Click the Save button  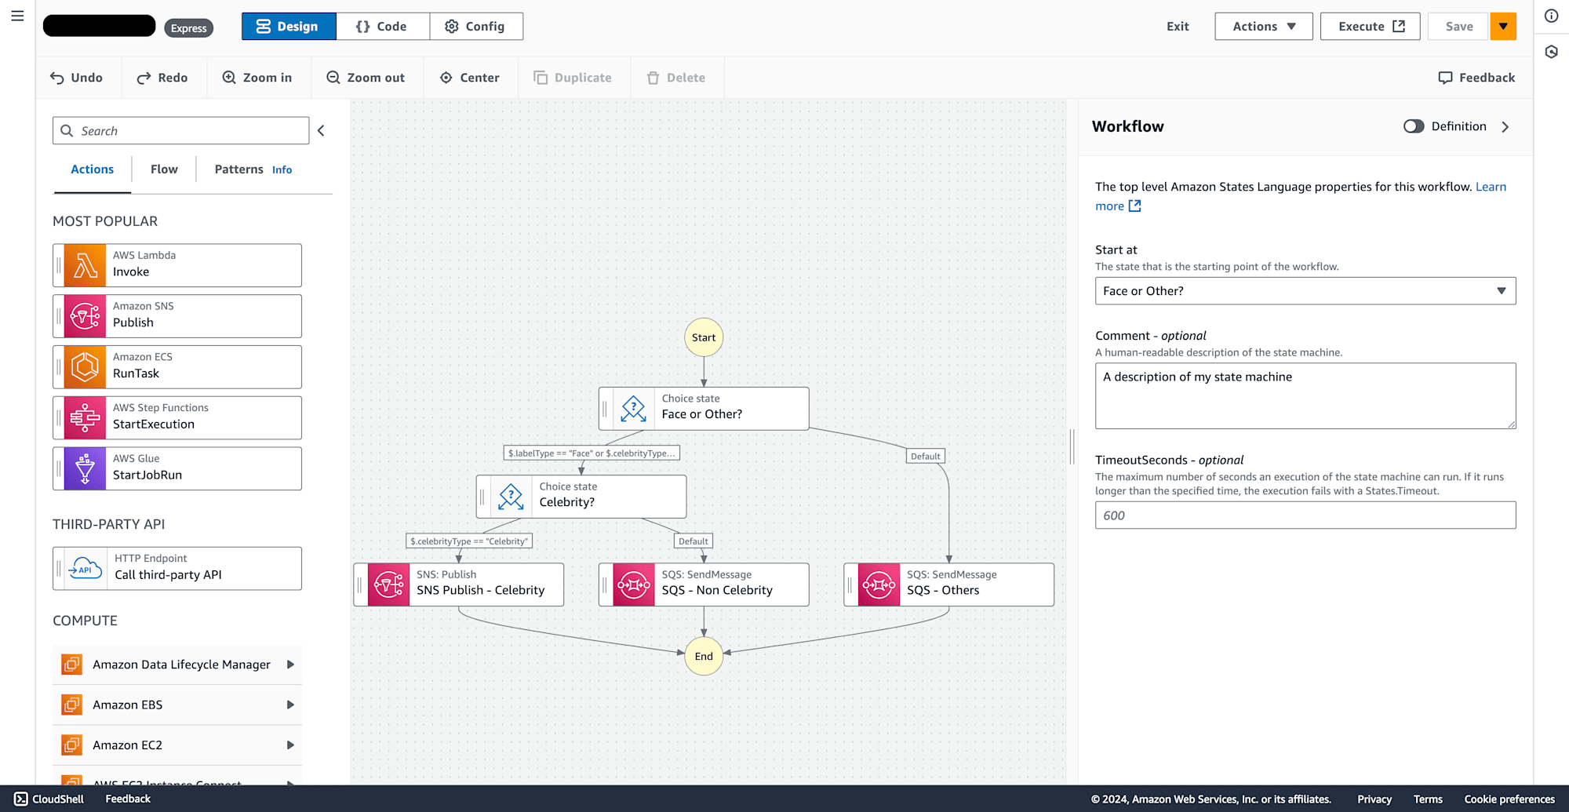coord(1459,26)
